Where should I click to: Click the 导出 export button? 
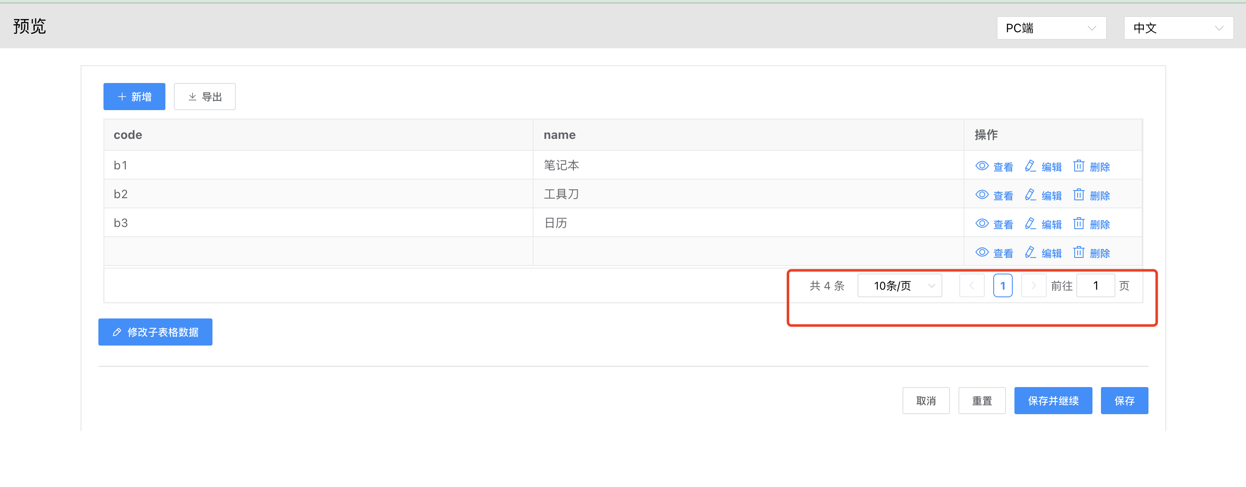[204, 97]
